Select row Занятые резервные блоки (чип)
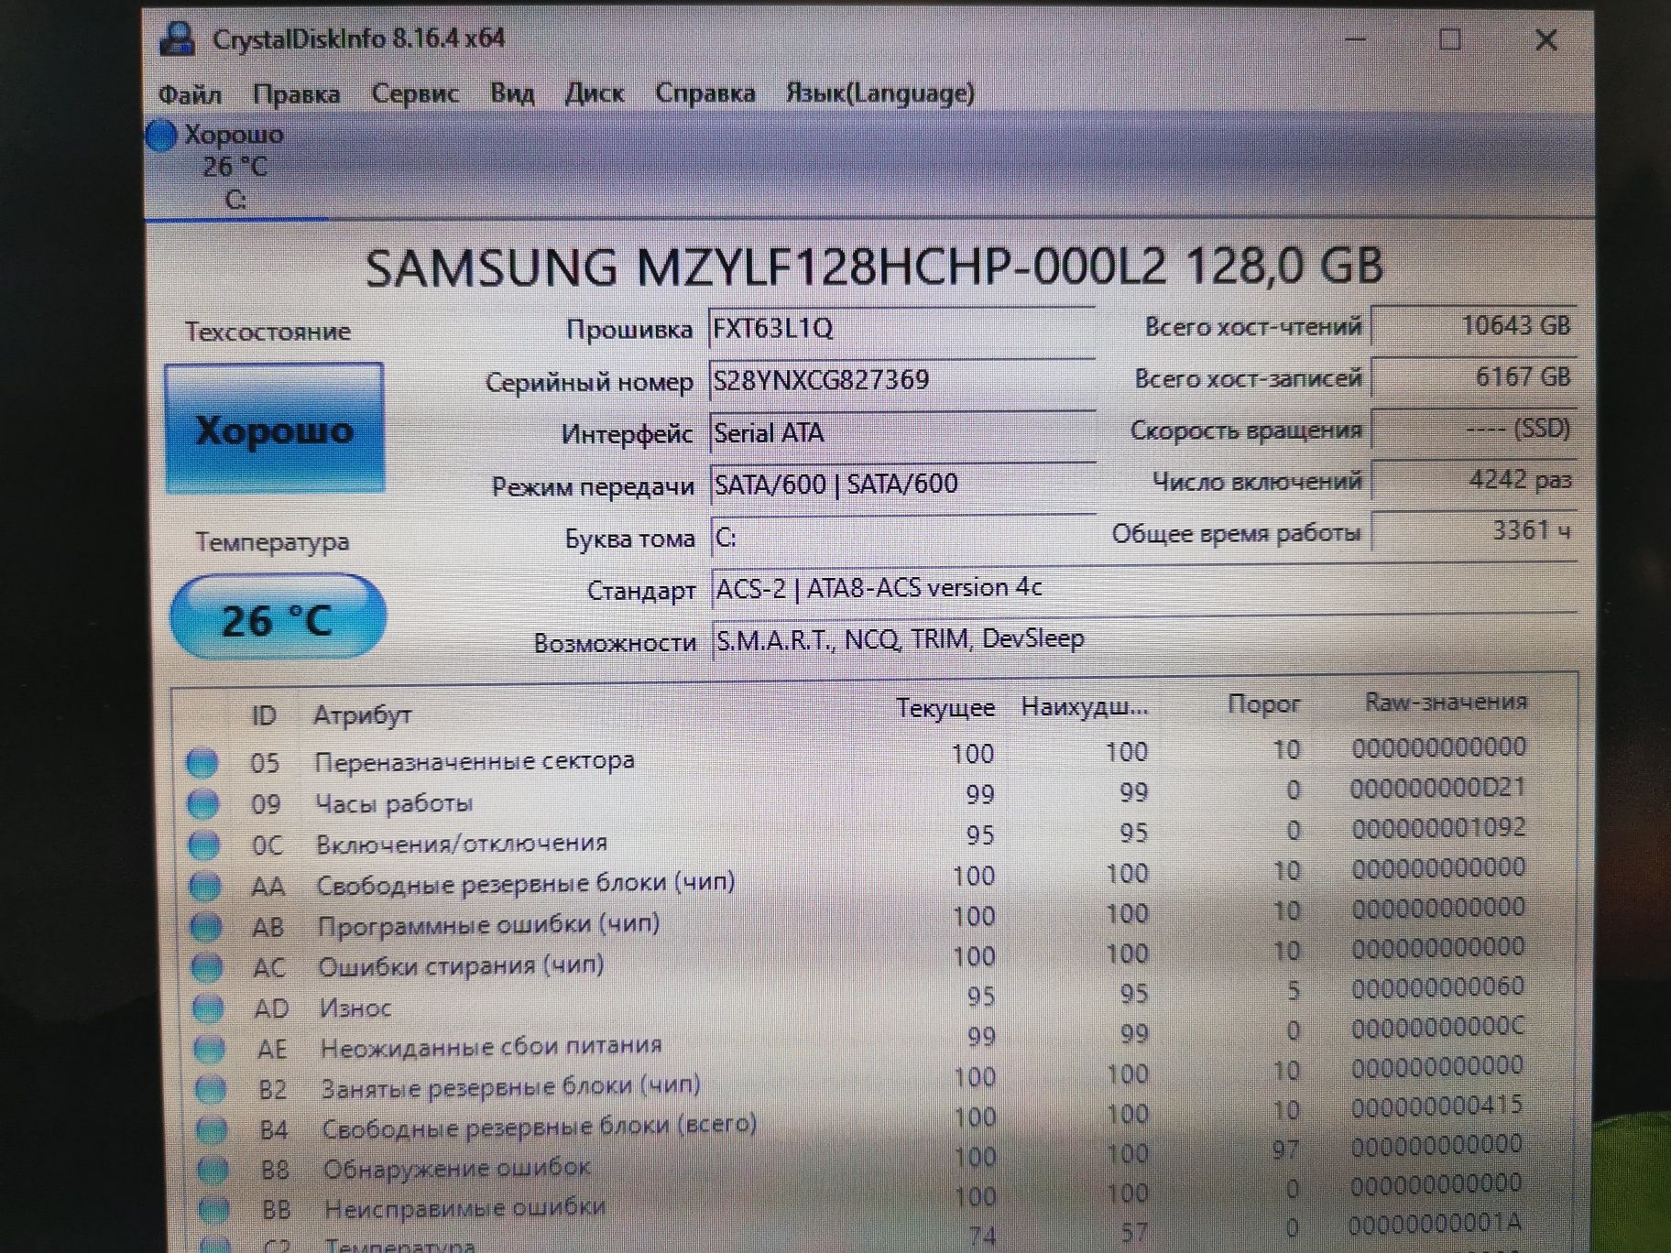The height and width of the screenshot is (1253, 1671). point(857,1079)
